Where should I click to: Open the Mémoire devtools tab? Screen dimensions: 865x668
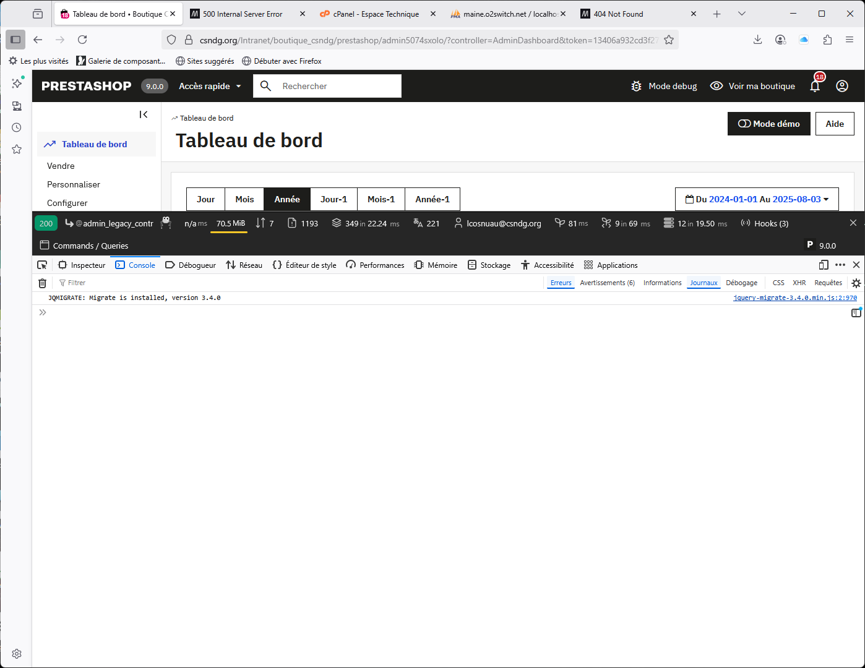click(x=436, y=265)
